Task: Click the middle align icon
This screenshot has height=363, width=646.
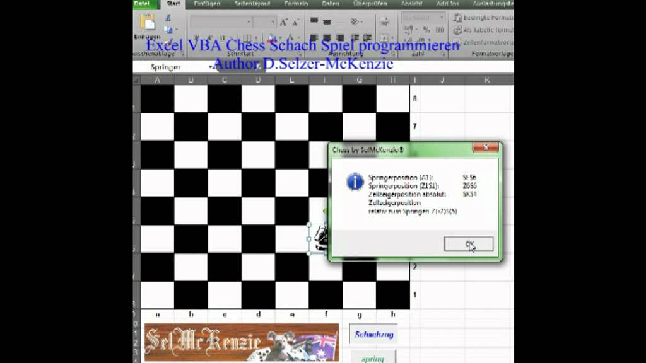Action: tap(327, 21)
